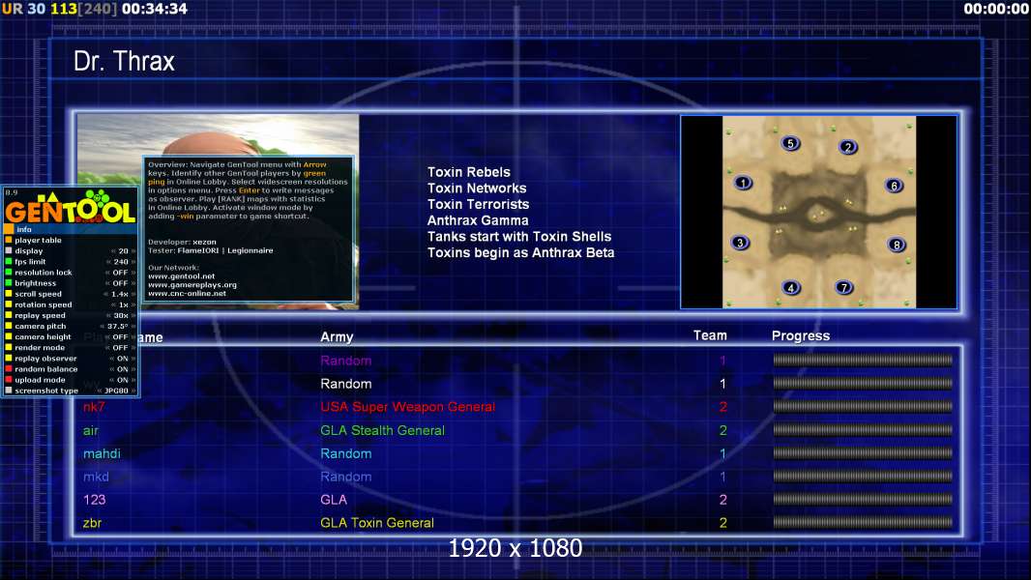Click the 1920 x 1080 resolution label

(x=515, y=548)
